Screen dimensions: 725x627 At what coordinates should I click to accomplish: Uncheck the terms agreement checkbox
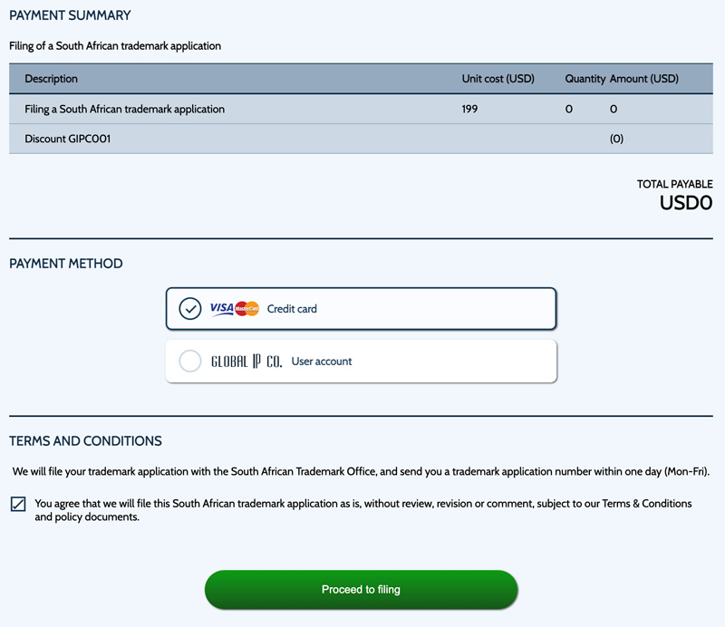coord(18,504)
